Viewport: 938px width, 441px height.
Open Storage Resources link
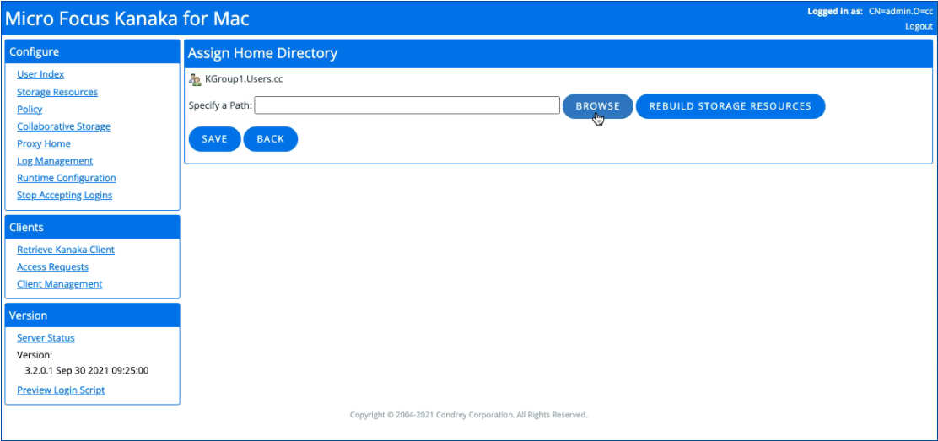tap(57, 92)
